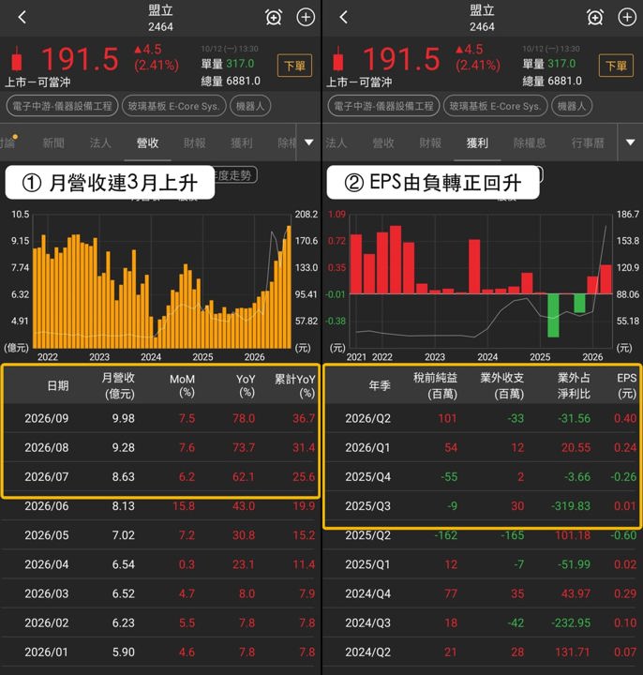Go back using left panel back arrow
This screenshot has width=643, height=675.
pyautogui.click(x=22, y=18)
